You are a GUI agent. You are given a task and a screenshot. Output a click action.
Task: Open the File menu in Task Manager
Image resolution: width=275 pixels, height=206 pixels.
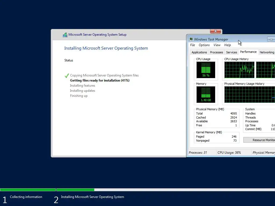[192, 45]
